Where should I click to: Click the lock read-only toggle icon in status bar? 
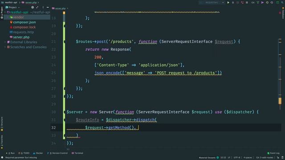(278, 158)
